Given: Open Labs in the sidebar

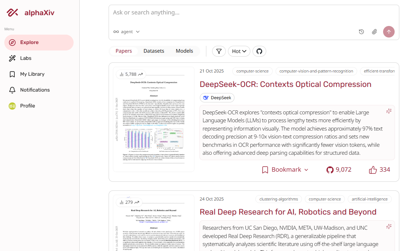Looking at the screenshot, I should (x=26, y=58).
